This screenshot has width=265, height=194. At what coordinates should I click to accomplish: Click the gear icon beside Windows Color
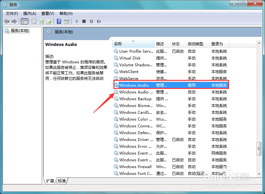click(x=116, y=119)
